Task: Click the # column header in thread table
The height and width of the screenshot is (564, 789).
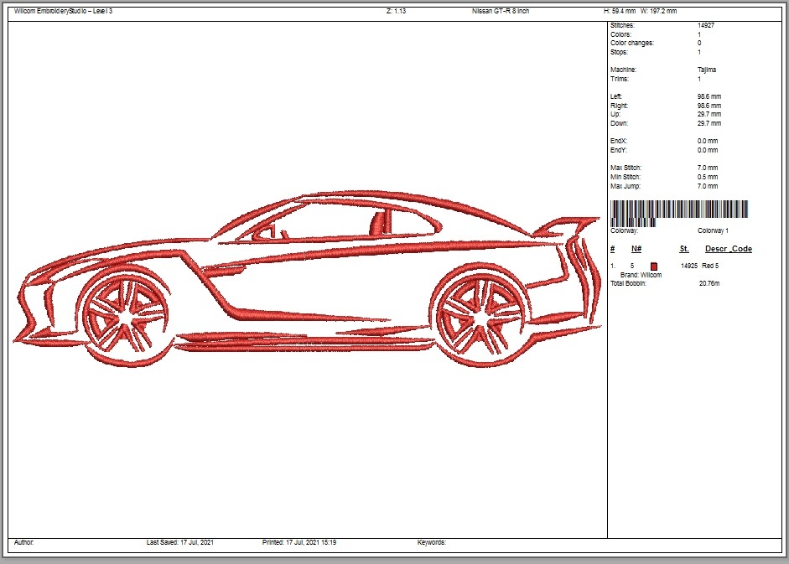Action: tap(612, 249)
